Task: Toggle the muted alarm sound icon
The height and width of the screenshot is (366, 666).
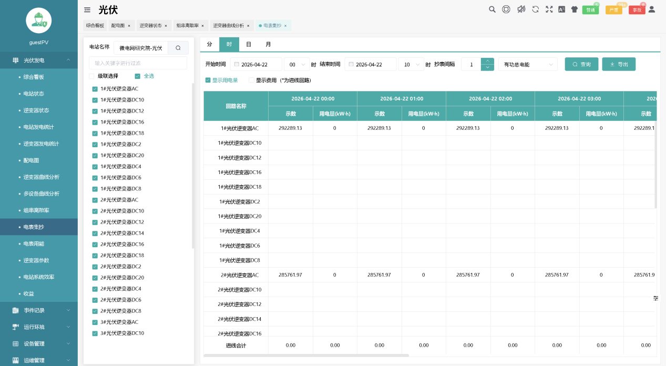Action: tap(521, 9)
